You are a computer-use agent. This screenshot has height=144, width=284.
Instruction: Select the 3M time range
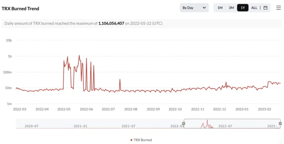(x=231, y=8)
